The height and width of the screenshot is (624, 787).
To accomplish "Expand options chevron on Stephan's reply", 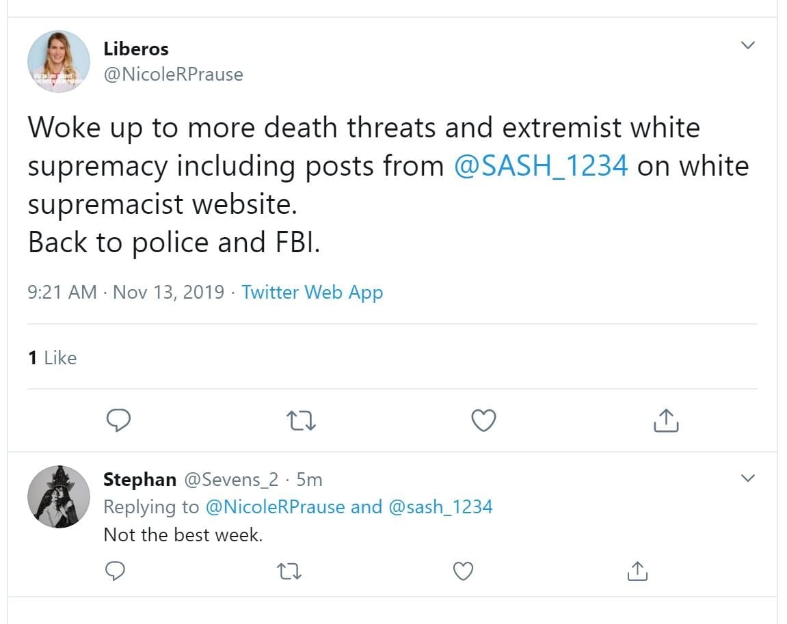I will 748,478.
